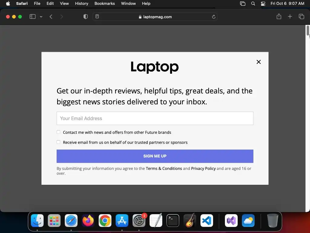Open TextEdit from the Dock

tap(156, 221)
